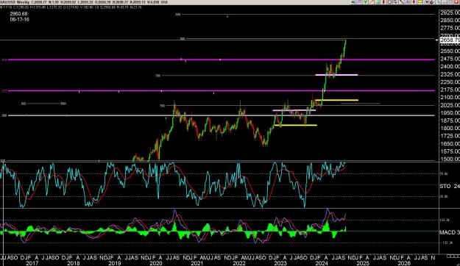Screen dimensions: 460x266
Task: Click the 2017 year label on time axis
Action: [32, 263]
